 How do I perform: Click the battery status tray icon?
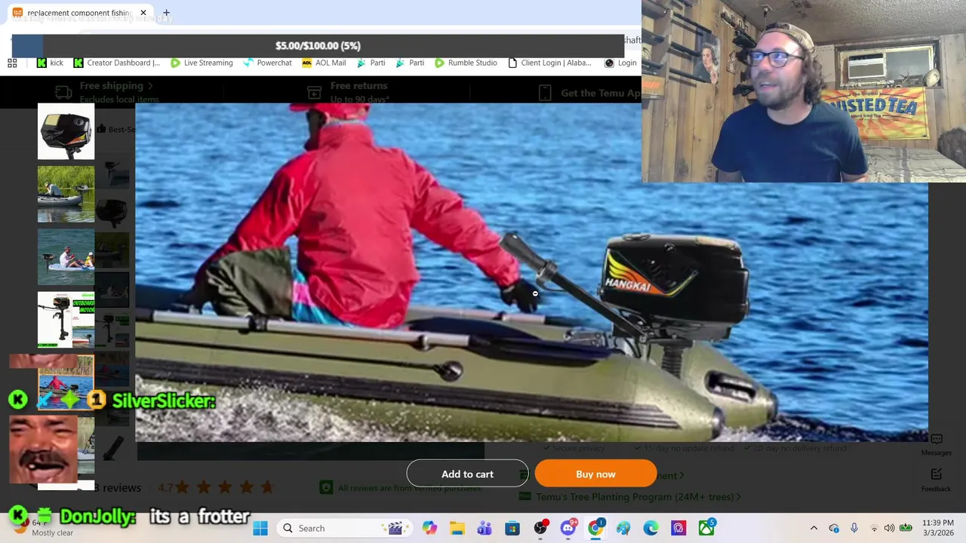[x=906, y=528]
